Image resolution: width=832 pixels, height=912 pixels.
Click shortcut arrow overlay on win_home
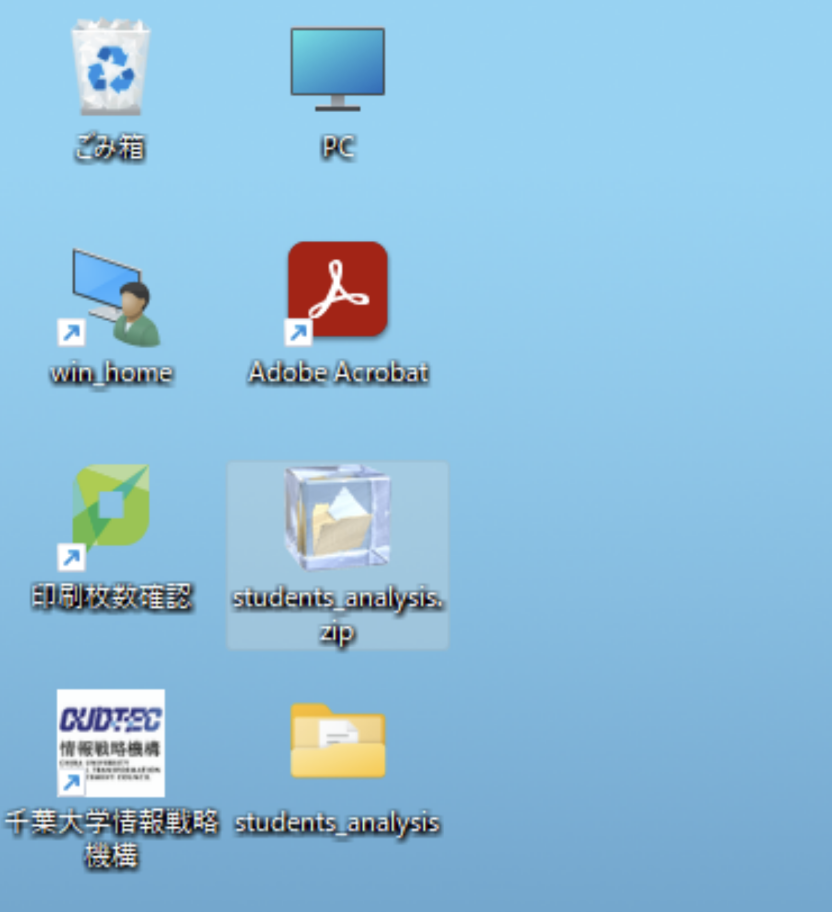pos(71,332)
